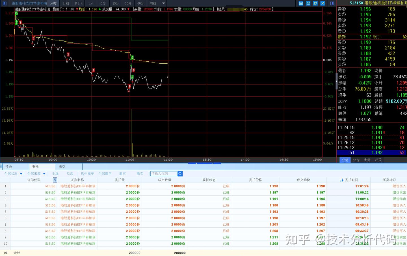Select the order row timed 09:43:19
407x256 pixels.
tap(203, 224)
